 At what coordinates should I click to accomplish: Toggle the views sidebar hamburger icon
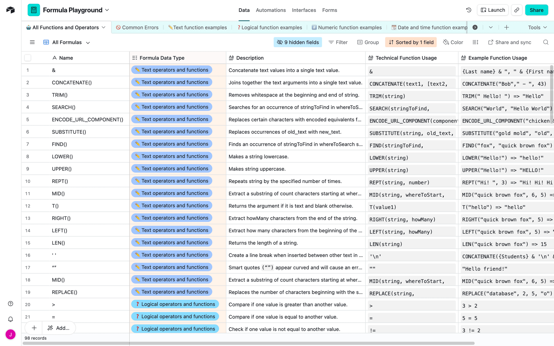tap(32, 42)
